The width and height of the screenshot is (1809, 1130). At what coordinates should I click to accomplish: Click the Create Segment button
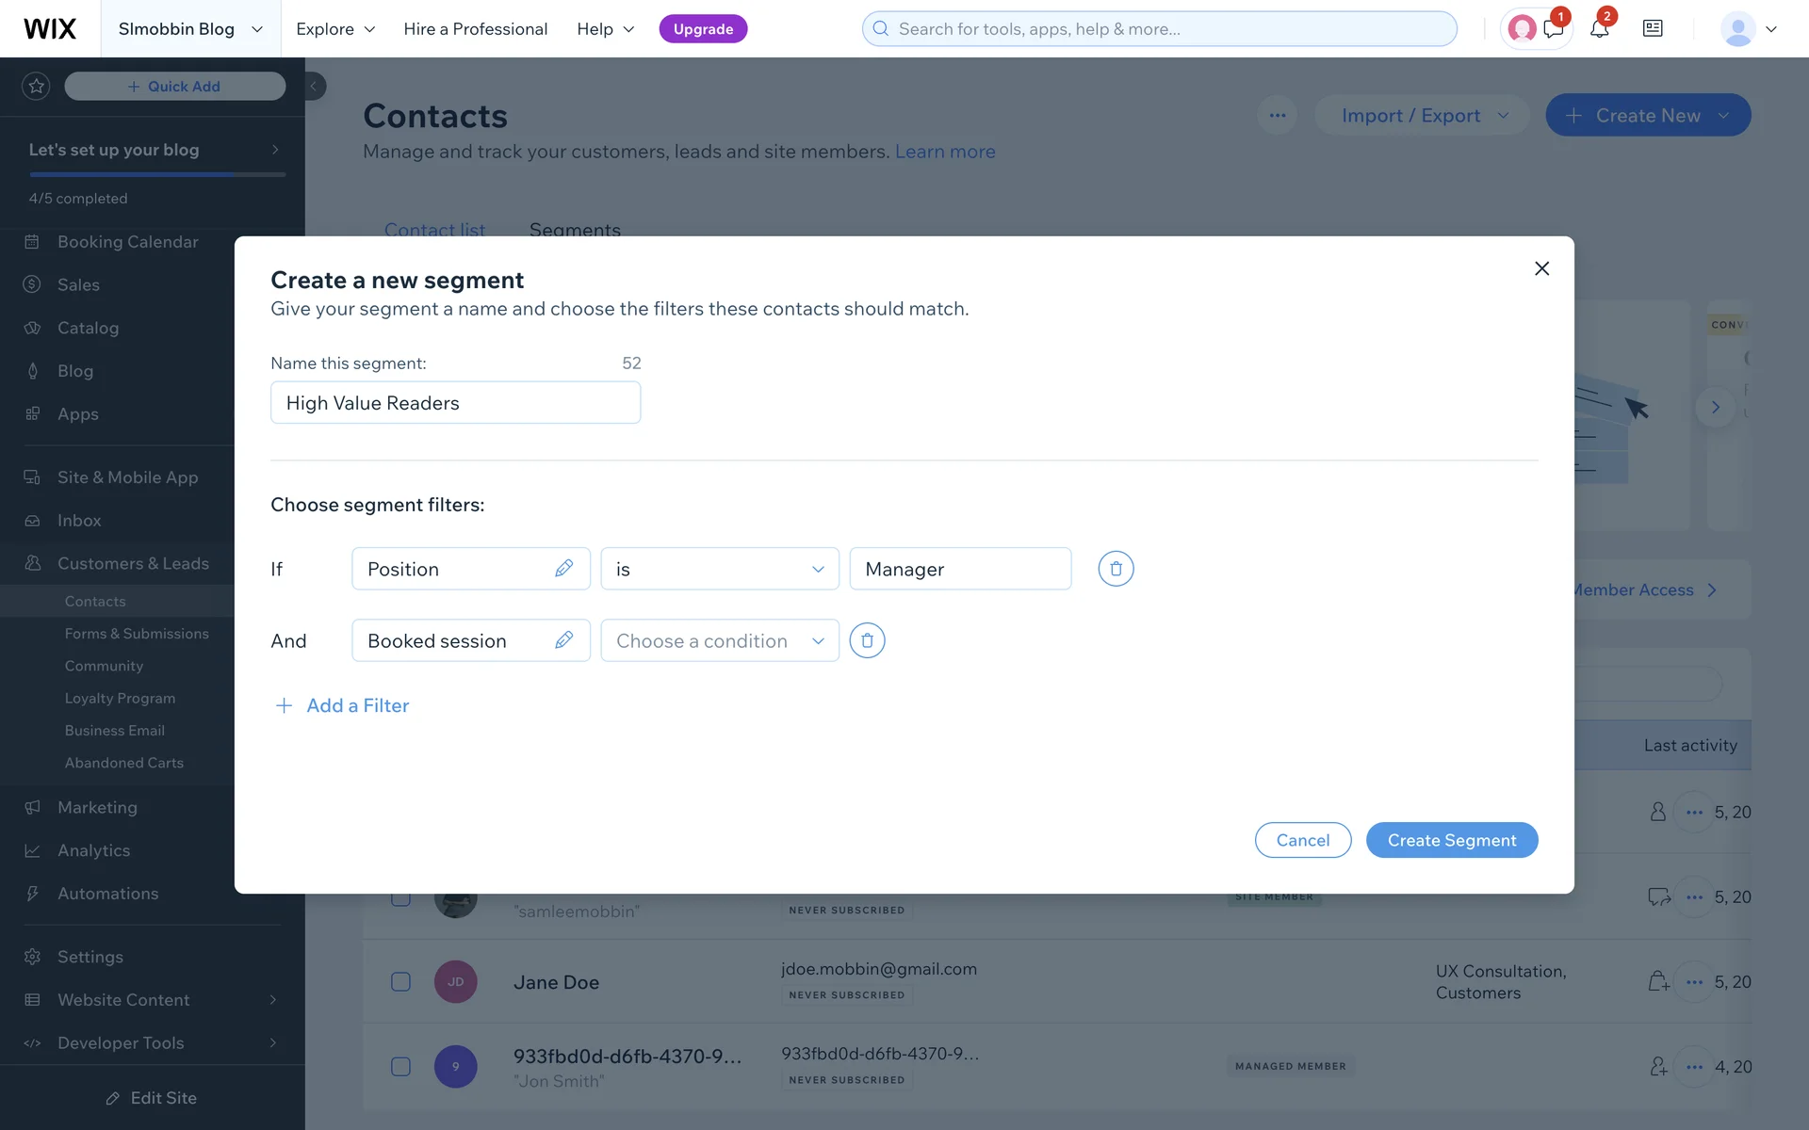pyautogui.click(x=1451, y=840)
